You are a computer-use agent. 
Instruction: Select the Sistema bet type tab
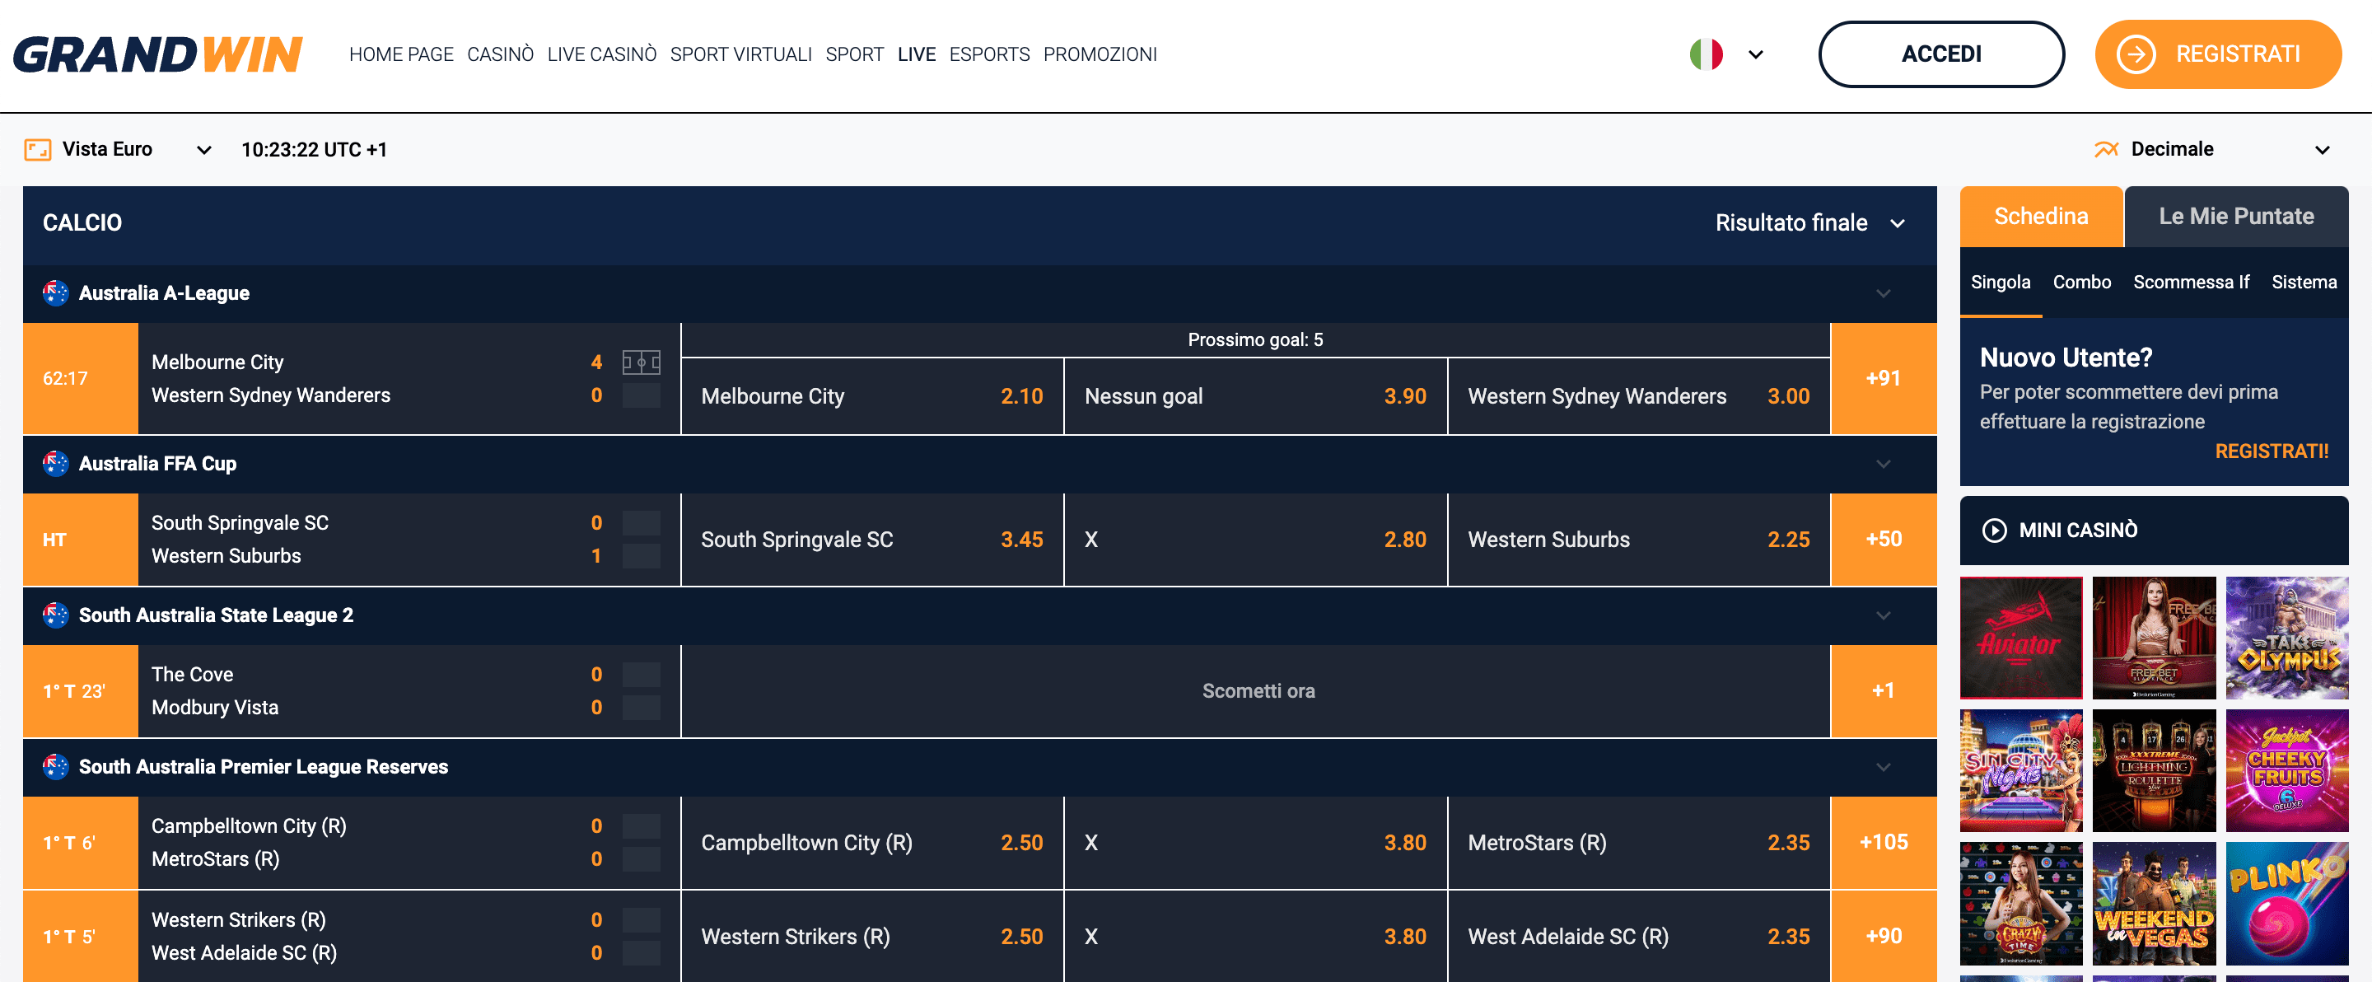[2304, 283]
